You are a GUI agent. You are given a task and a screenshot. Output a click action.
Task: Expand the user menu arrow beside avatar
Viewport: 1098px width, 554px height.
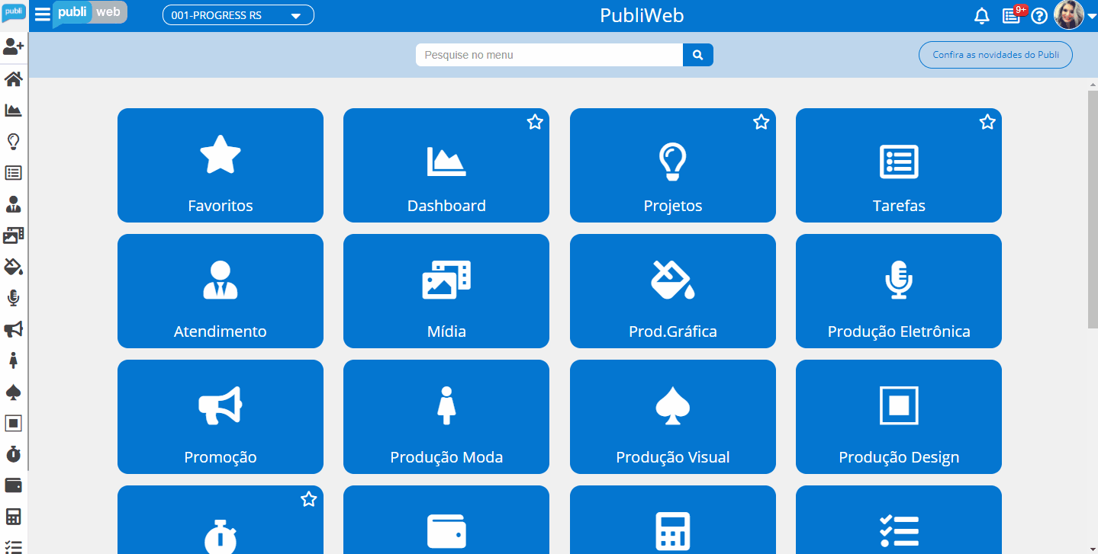click(1091, 16)
